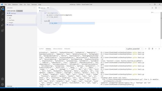Split the editor right
Viewport: 162px width, 91px height.
(156, 8)
